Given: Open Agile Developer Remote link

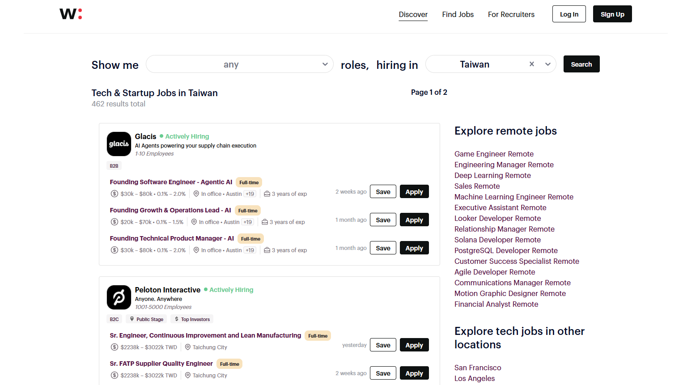Looking at the screenshot, I should (495, 272).
